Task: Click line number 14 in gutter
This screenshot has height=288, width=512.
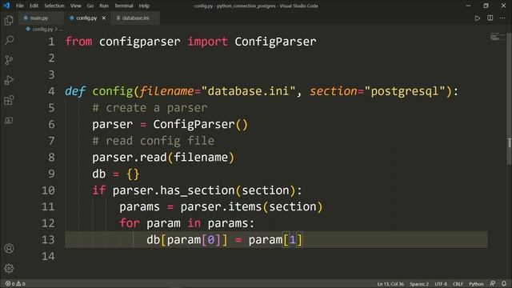Action: 48,256
